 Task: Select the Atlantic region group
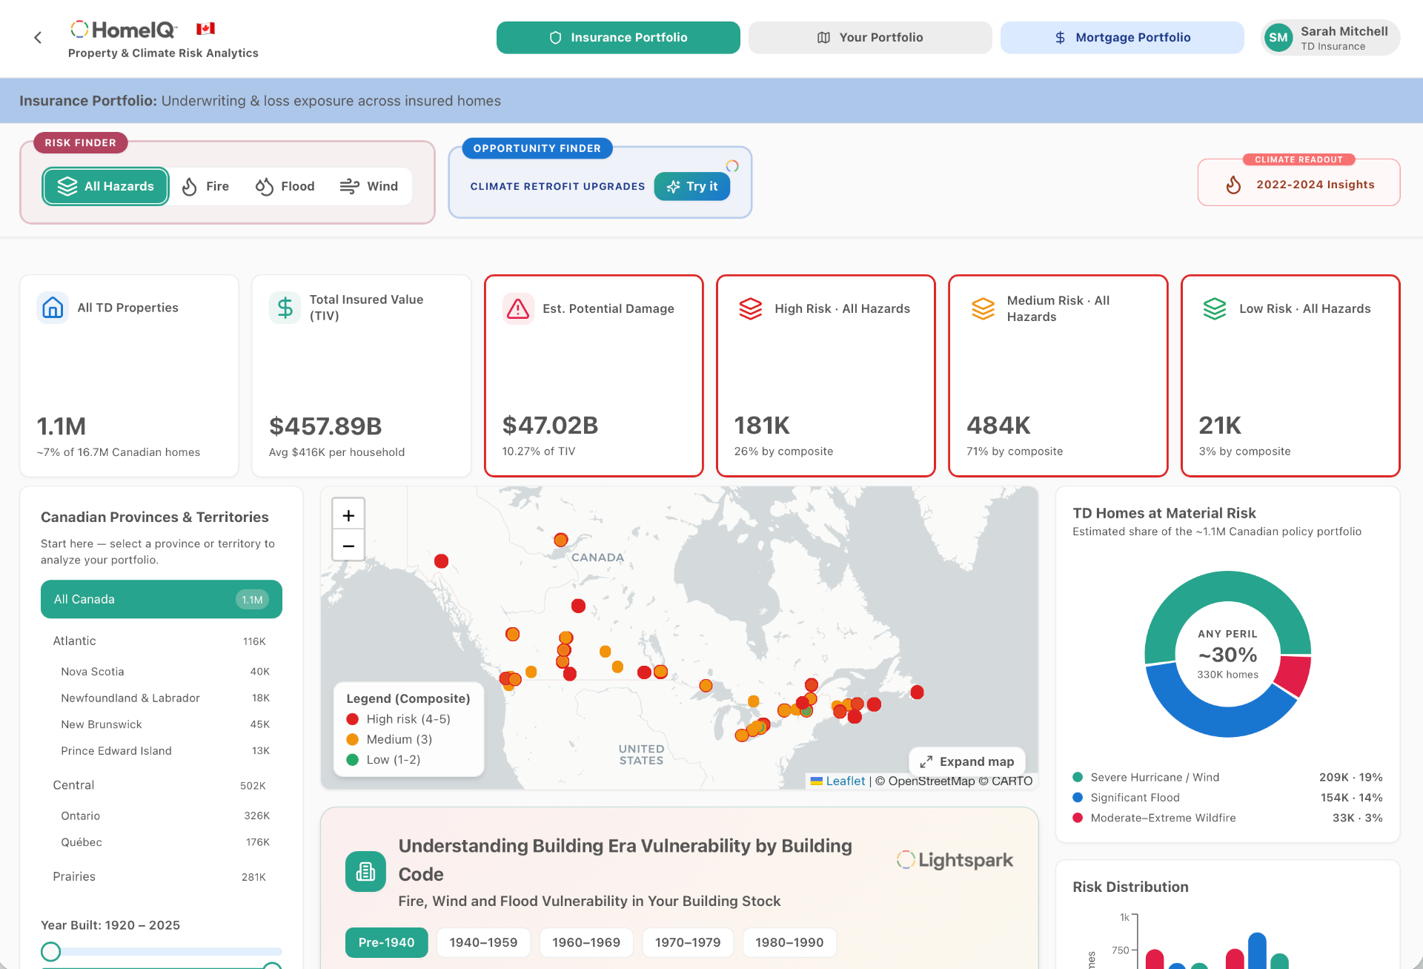coord(162,641)
